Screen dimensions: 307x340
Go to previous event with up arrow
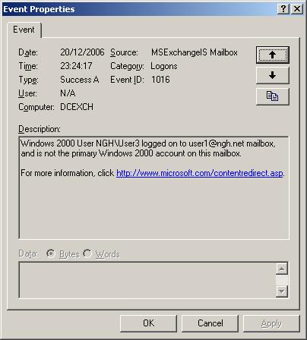(x=272, y=55)
